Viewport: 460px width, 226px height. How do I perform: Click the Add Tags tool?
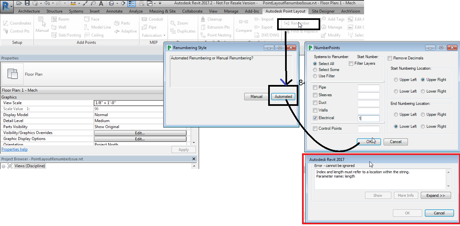coord(333,19)
